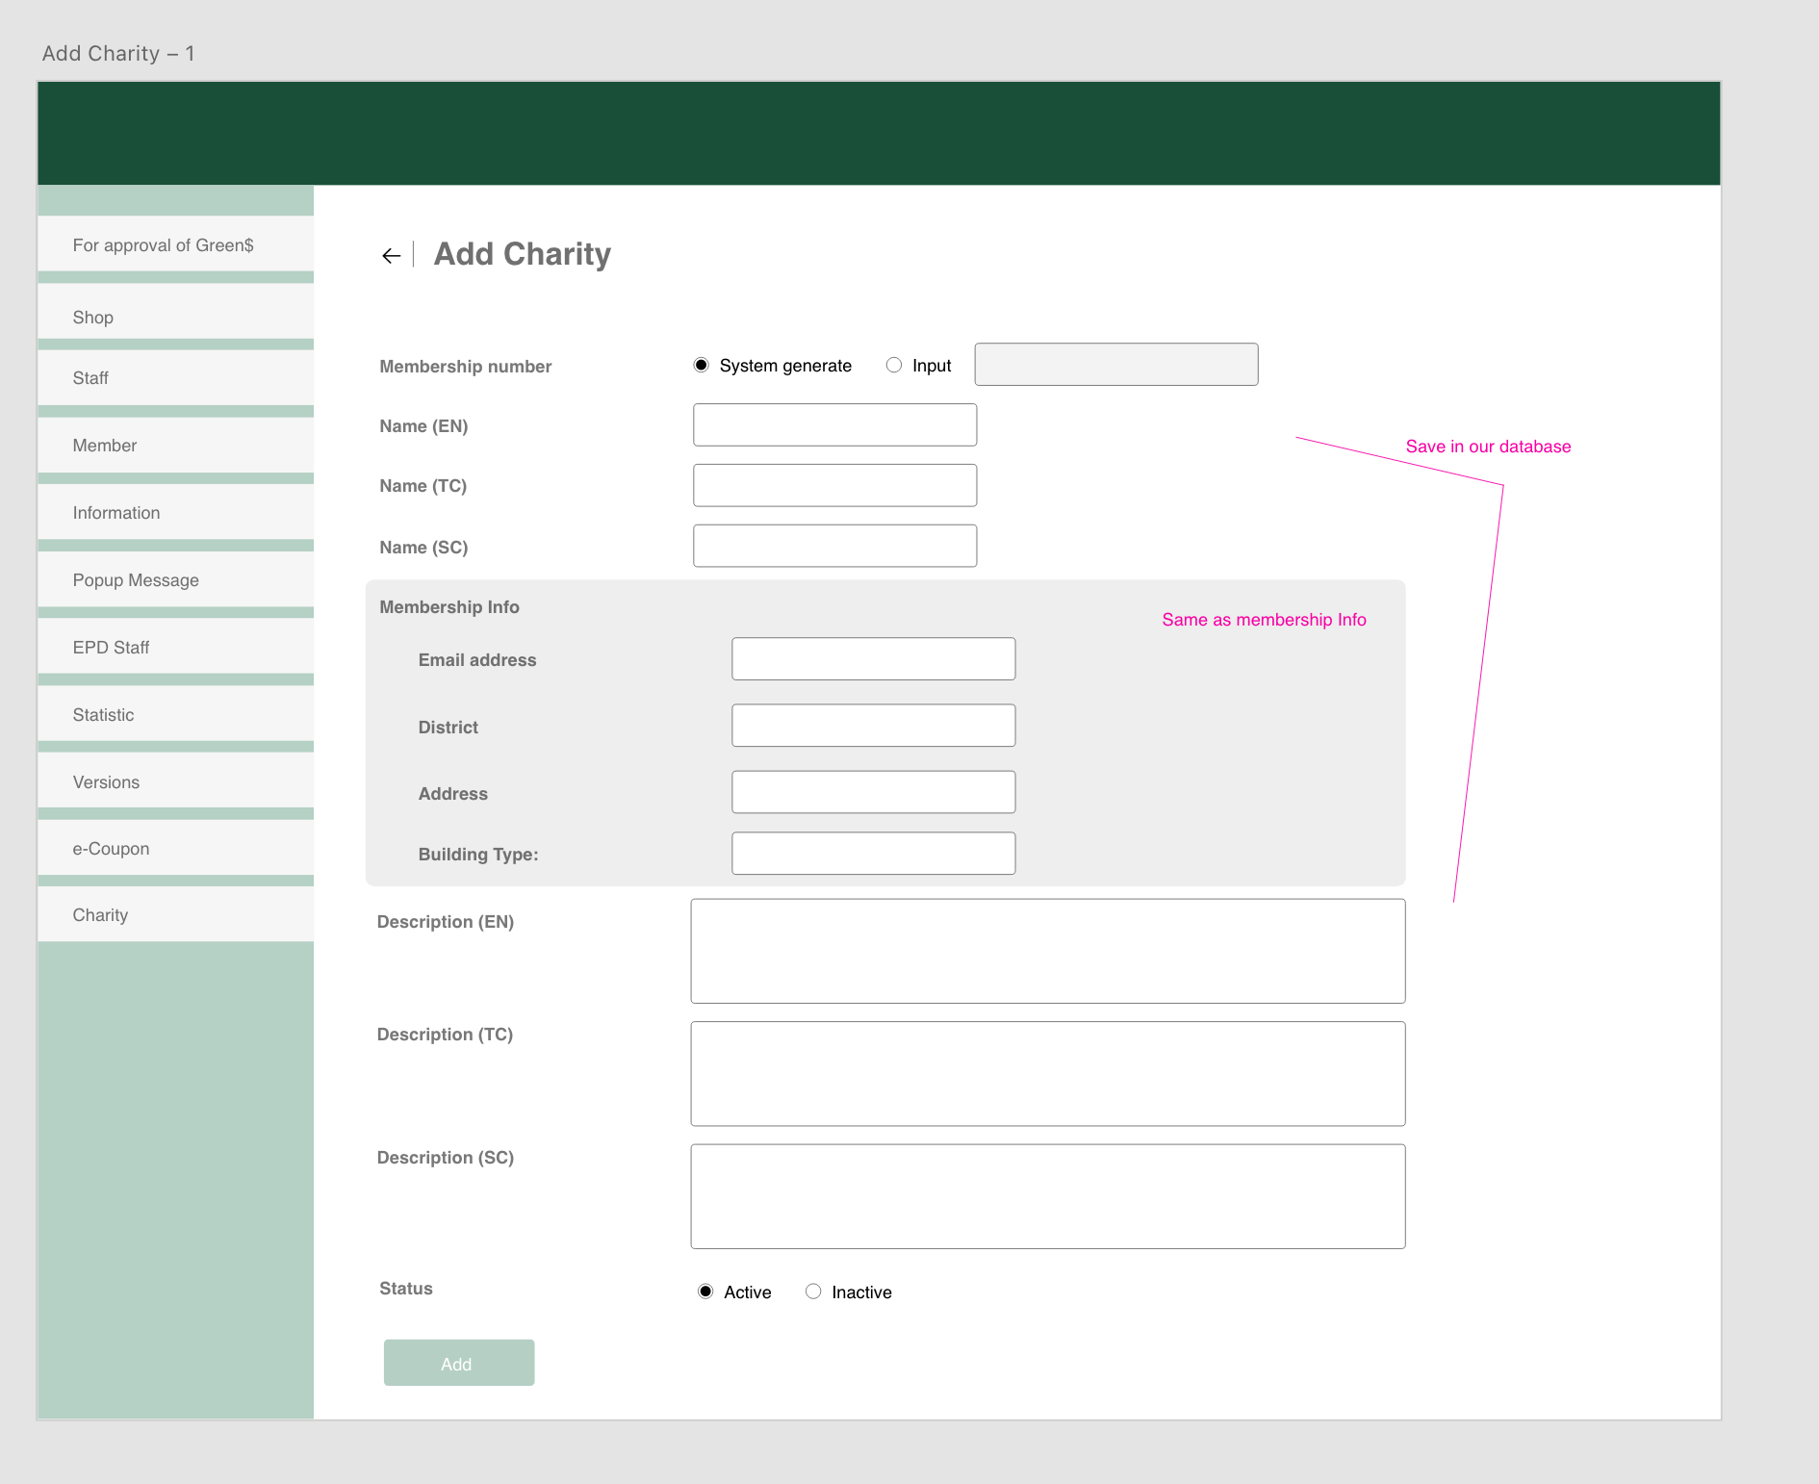Click into the Description (EN) textarea
Viewport: 1819px width, 1484px height.
pos(1047,951)
